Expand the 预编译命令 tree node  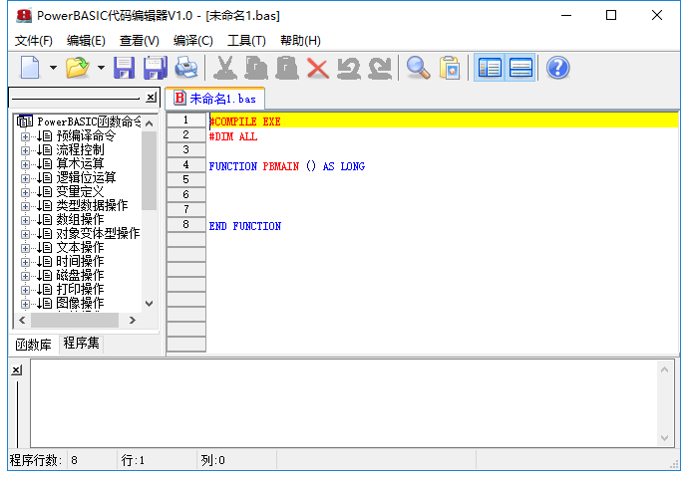pos(25,136)
